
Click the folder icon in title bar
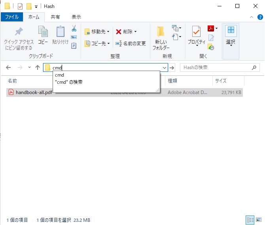(7, 6)
